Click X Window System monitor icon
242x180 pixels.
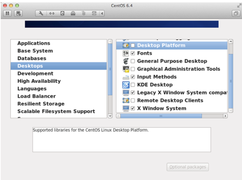click(x=126, y=108)
